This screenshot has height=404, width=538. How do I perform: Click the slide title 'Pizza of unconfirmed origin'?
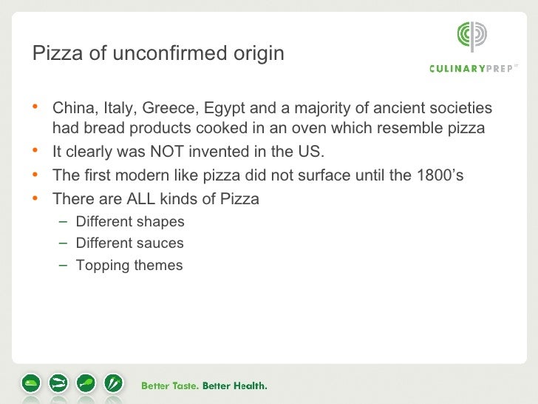tap(158, 53)
